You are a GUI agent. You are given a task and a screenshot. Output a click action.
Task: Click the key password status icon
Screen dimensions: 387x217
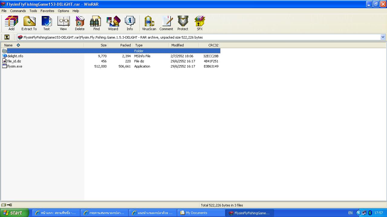9,205
